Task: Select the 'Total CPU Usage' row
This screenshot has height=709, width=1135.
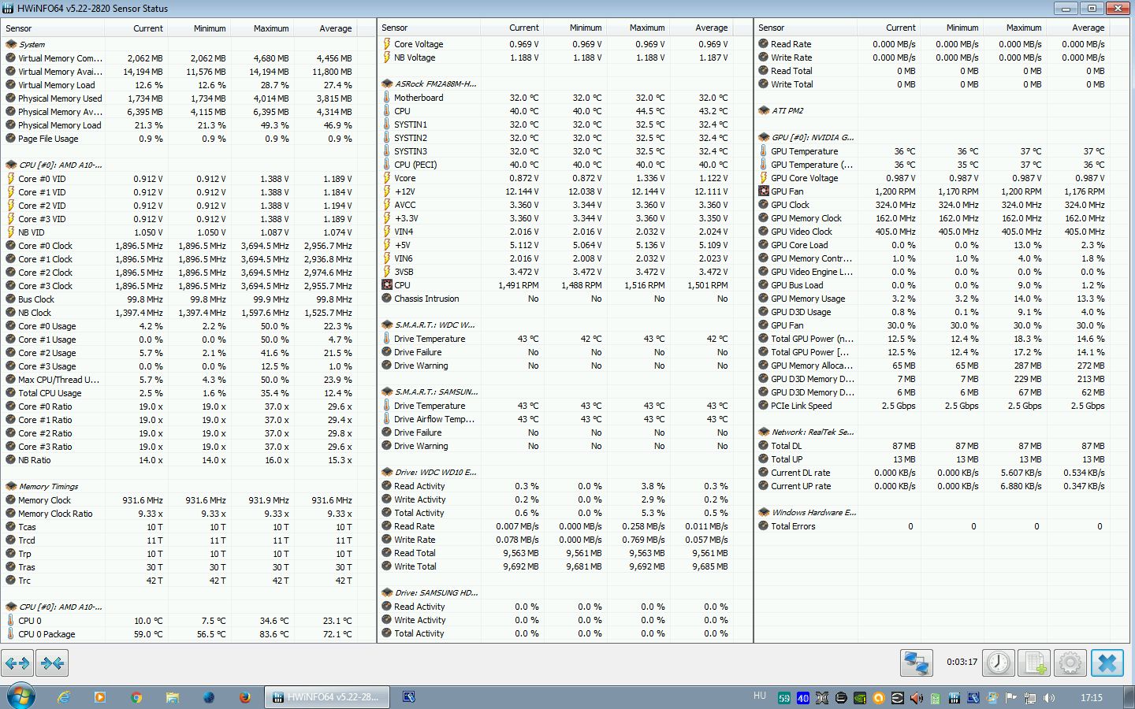Action: pyautogui.click(x=188, y=393)
